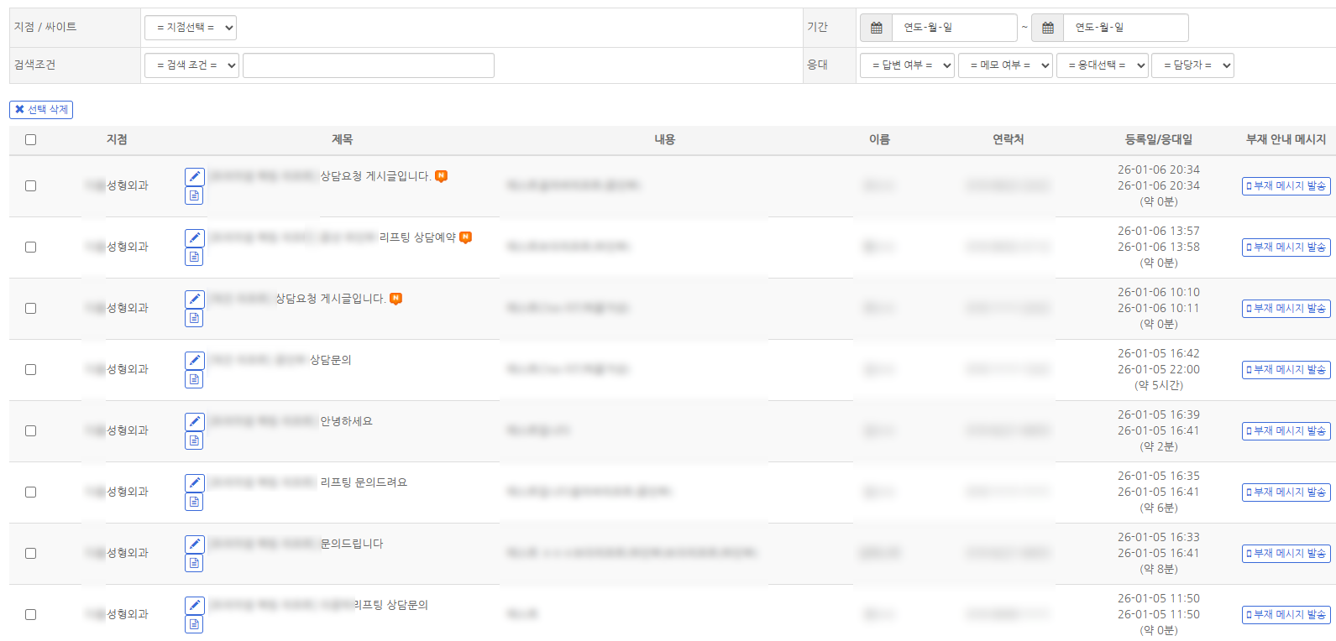The height and width of the screenshot is (641, 1336).
Task: Click the 선택 삭제 button
Action: point(41,110)
